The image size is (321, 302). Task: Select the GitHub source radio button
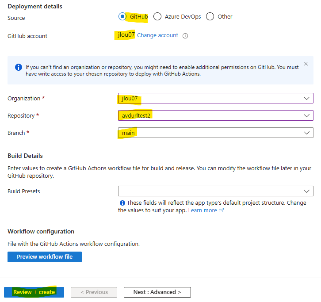(122, 16)
